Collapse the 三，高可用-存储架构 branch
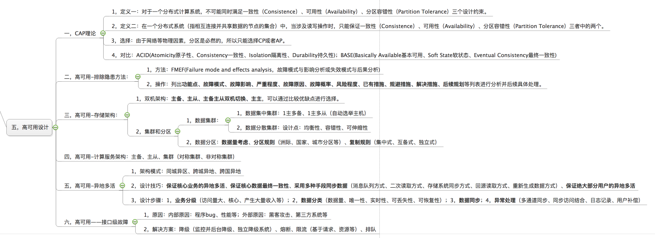Viewport: 655px width, 238px height. [127, 115]
